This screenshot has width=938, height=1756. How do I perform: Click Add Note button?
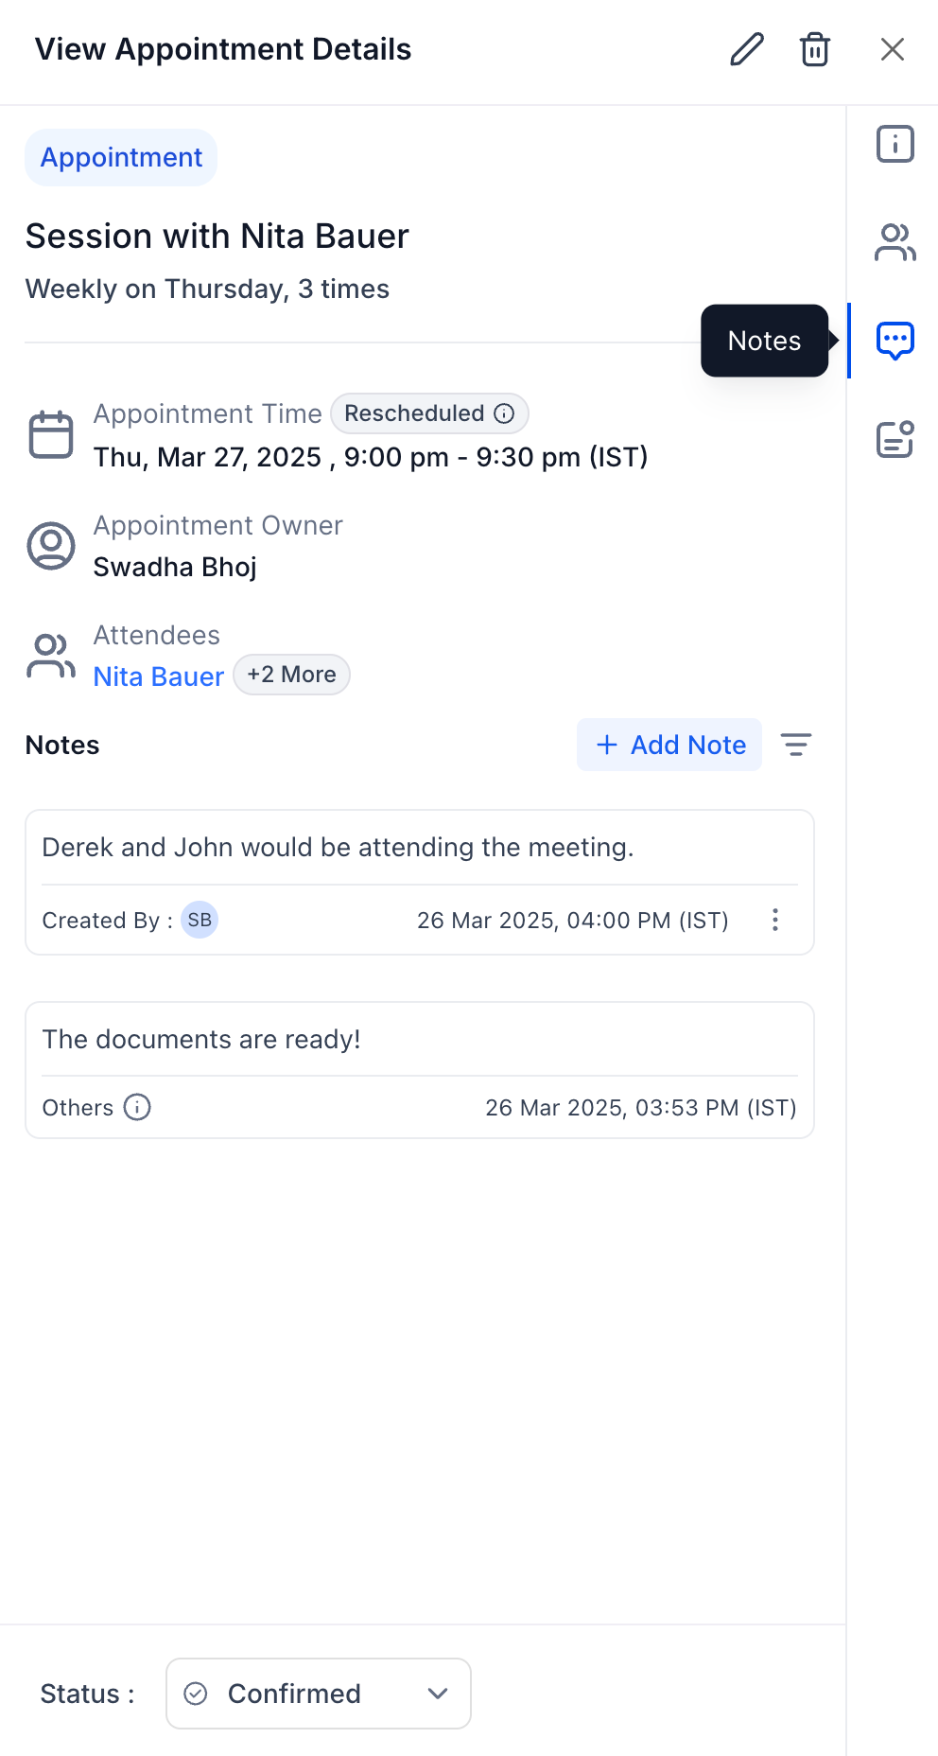(x=669, y=746)
